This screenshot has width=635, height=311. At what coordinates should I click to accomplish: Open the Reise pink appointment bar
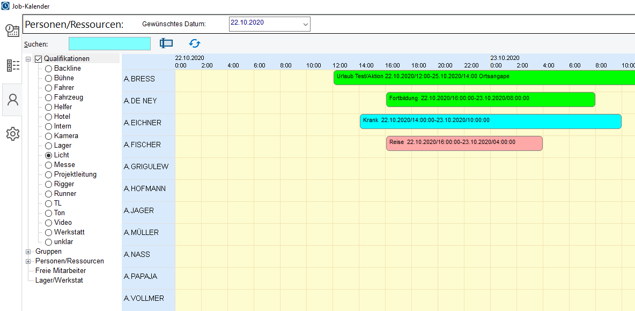pos(464,143)
